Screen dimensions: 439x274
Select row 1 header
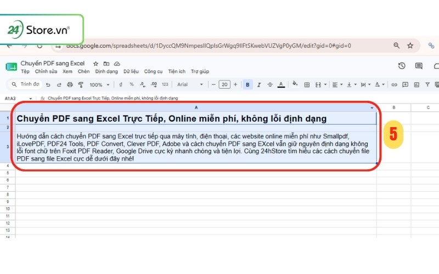[x=8, y=118]
